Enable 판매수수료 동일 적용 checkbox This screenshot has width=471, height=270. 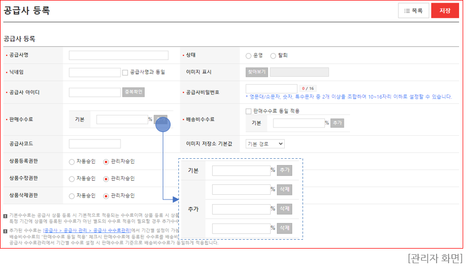249,111
